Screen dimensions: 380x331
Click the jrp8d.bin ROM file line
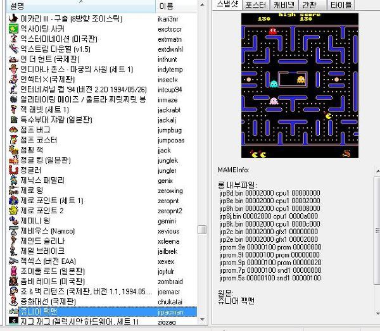pyautogui.click(x=270, y=193)
